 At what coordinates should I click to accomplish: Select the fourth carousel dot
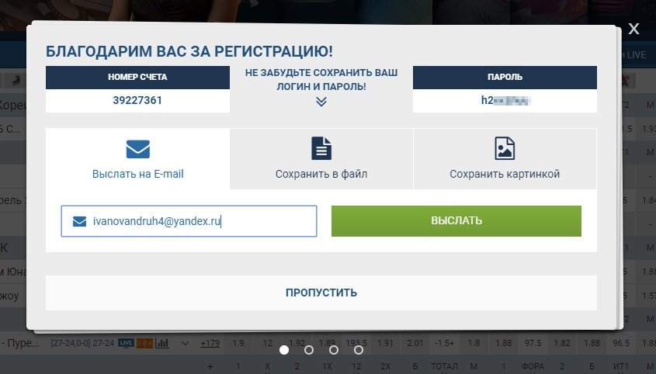359,350
